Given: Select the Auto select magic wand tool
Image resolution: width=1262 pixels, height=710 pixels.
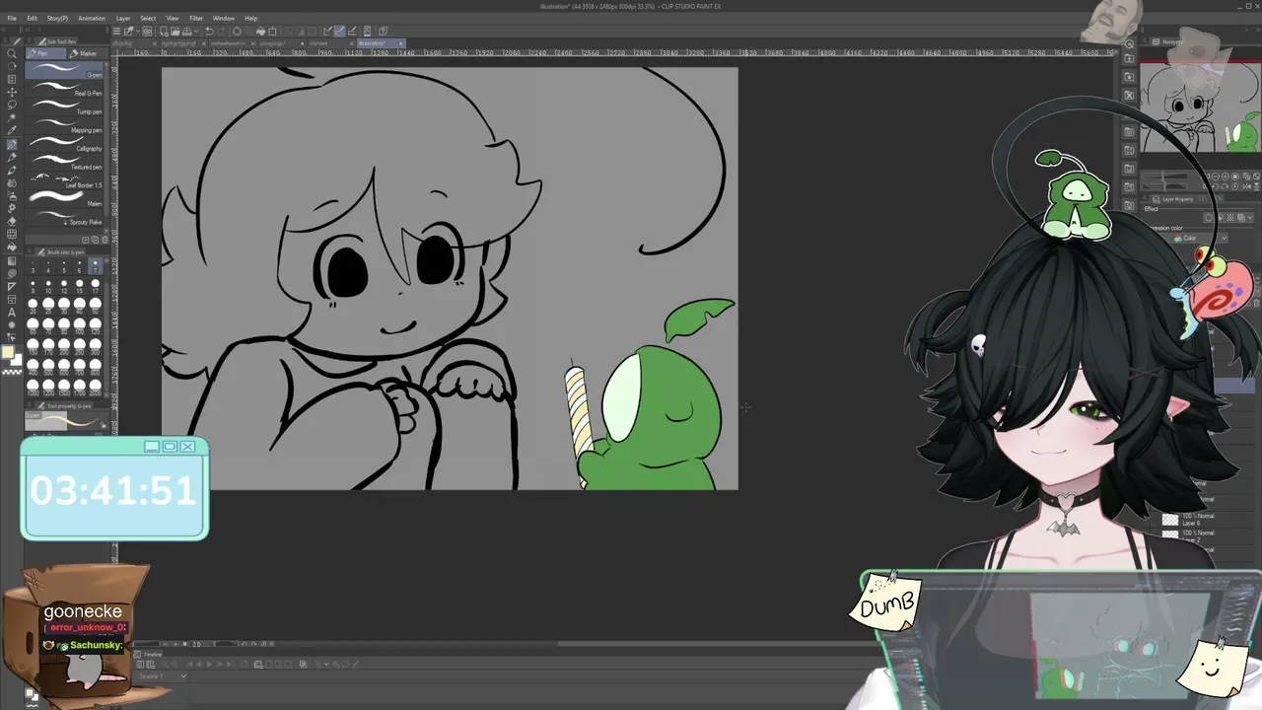Looking at the screenshot, I should 12,117.
